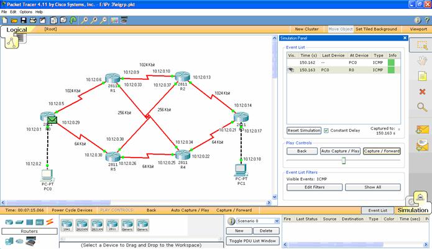Click Toggle PDU List Window button
This screenshot has height=249, width=432.
click(252, 240)
